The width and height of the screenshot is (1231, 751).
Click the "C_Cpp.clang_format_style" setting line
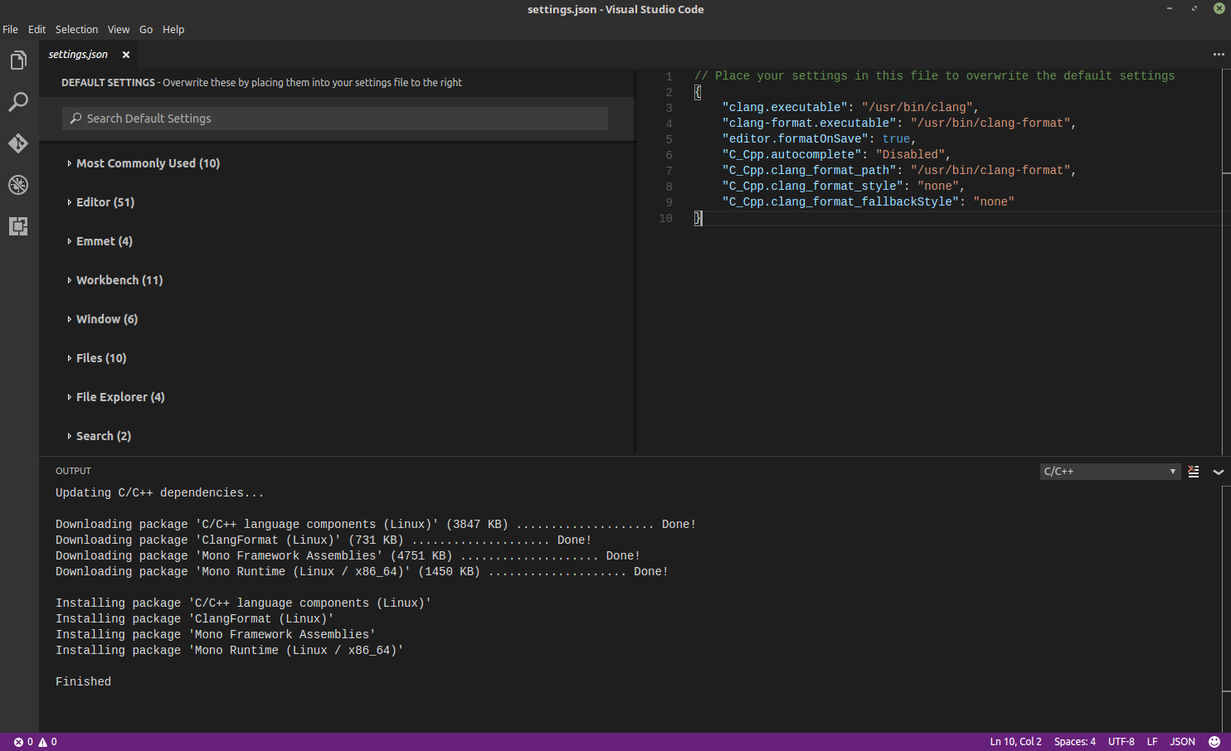click(x=844, y=187)
